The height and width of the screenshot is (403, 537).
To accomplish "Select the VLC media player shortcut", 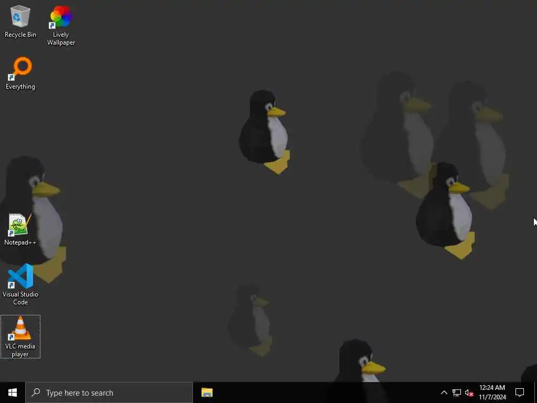I will click(x=20, y=336).
